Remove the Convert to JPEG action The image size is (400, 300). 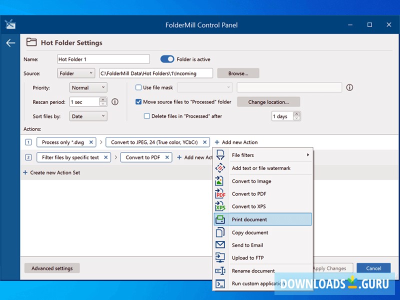tap(204, 142)
